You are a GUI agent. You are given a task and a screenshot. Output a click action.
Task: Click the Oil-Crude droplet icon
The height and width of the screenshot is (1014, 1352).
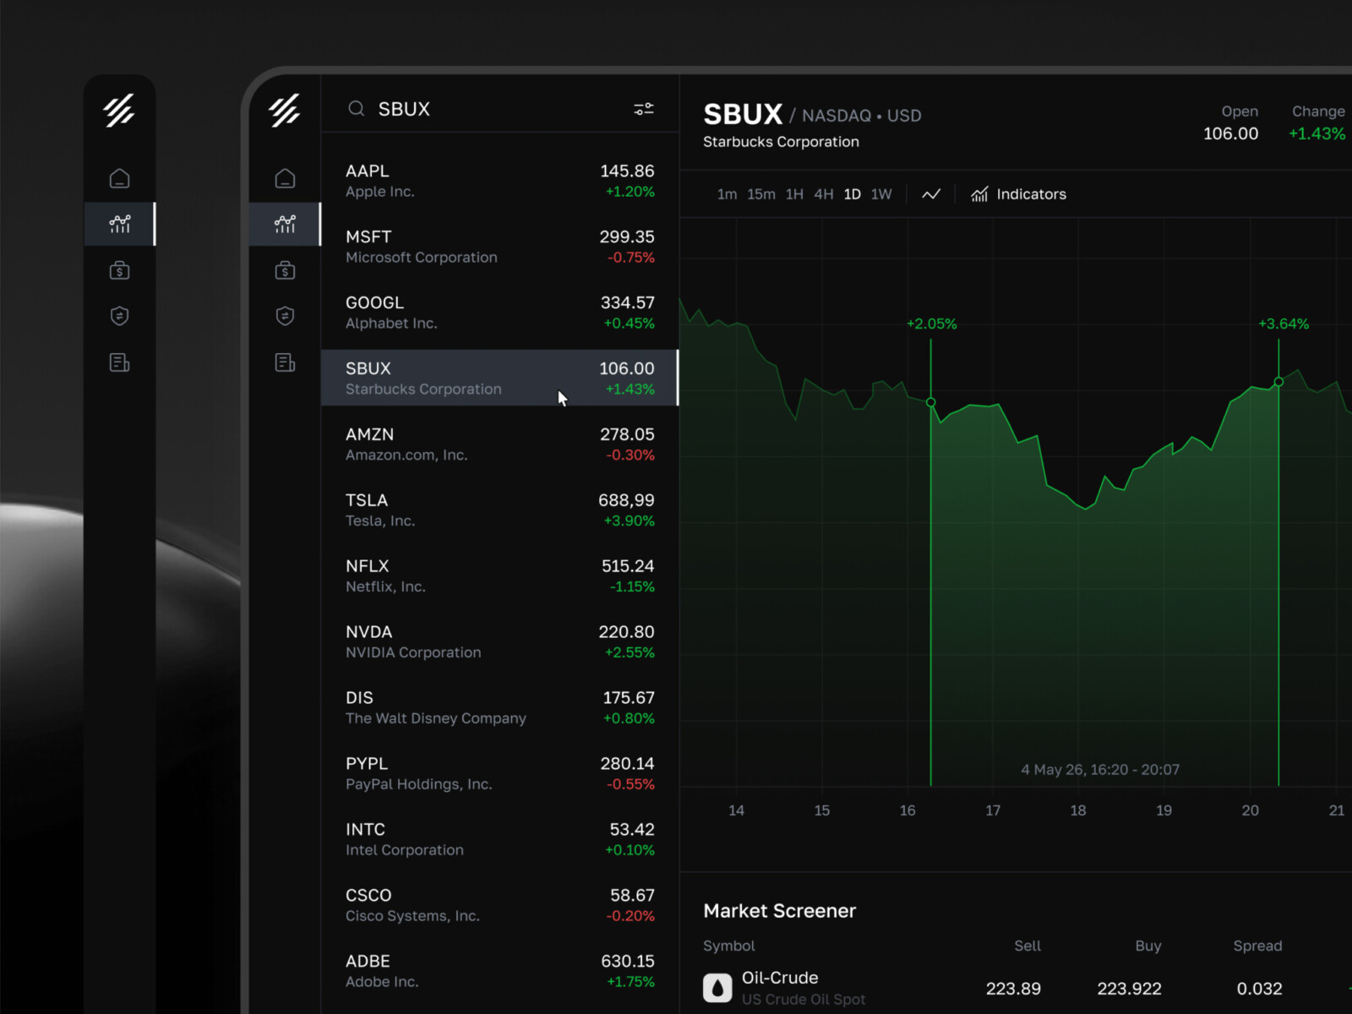coord(717,987)
